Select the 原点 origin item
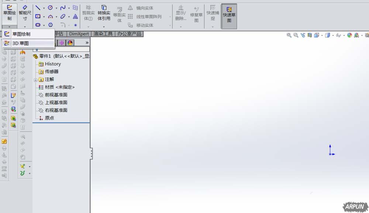 (x=46, y=118)
